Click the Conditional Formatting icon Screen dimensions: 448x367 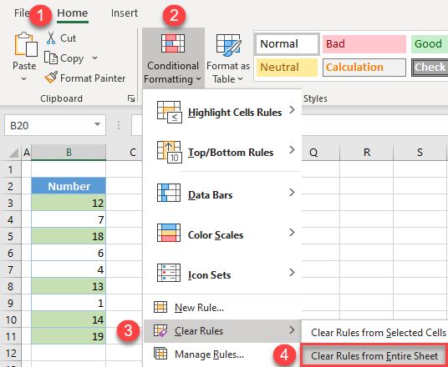[x=173, y=43]
